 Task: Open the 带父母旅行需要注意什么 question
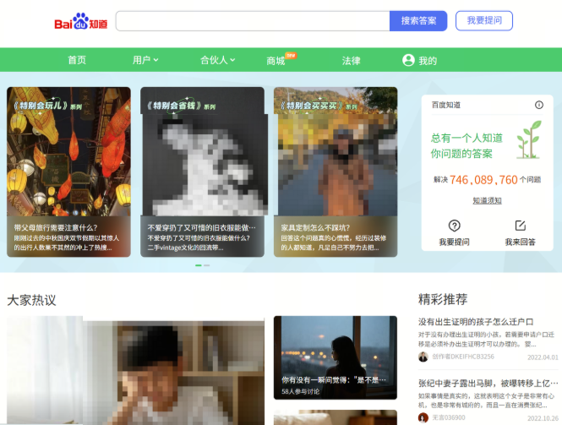click(56, 227)
